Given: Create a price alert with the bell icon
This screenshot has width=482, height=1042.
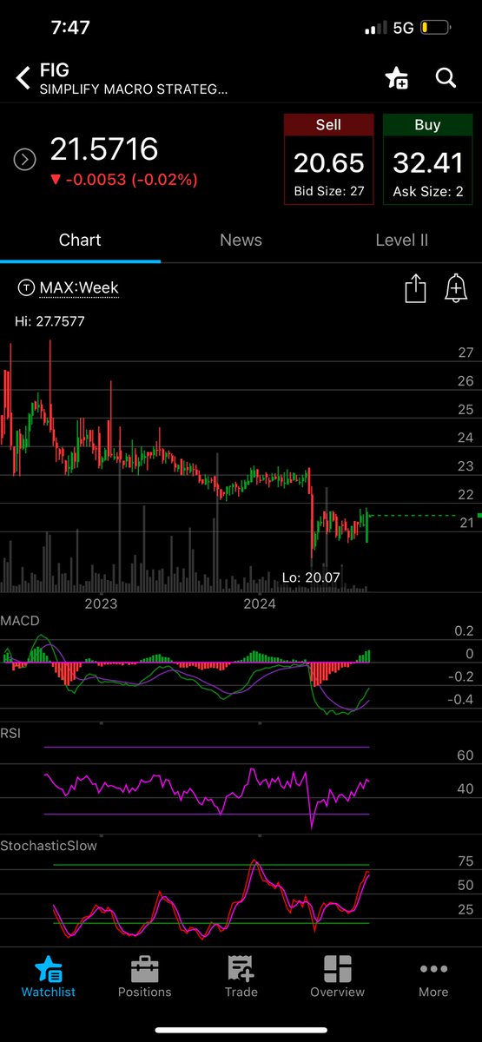Looking at the screenshot, I should pyautogui.click(x=455, y=287).
